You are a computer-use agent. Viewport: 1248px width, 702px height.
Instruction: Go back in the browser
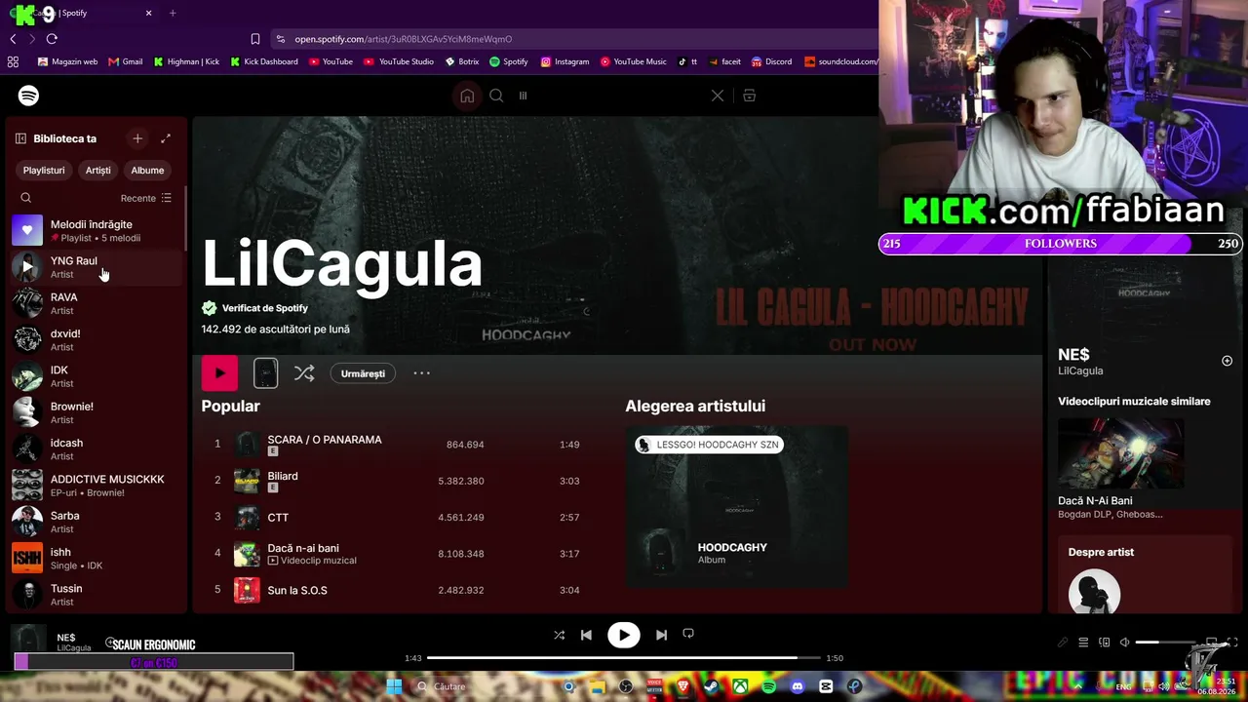pyautogui.click(x=13, y=39)
